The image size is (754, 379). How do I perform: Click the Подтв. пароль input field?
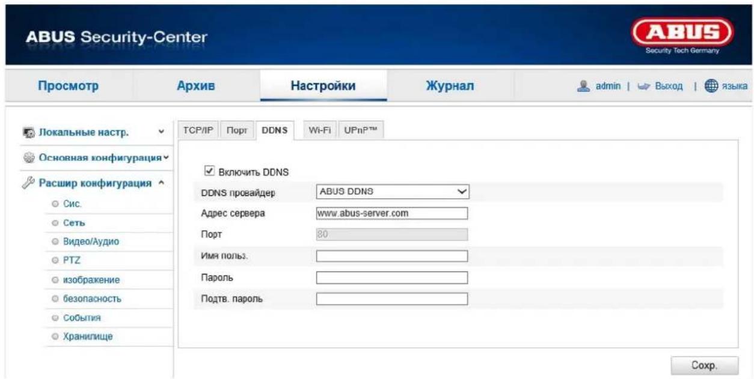(x=391, y=299)
